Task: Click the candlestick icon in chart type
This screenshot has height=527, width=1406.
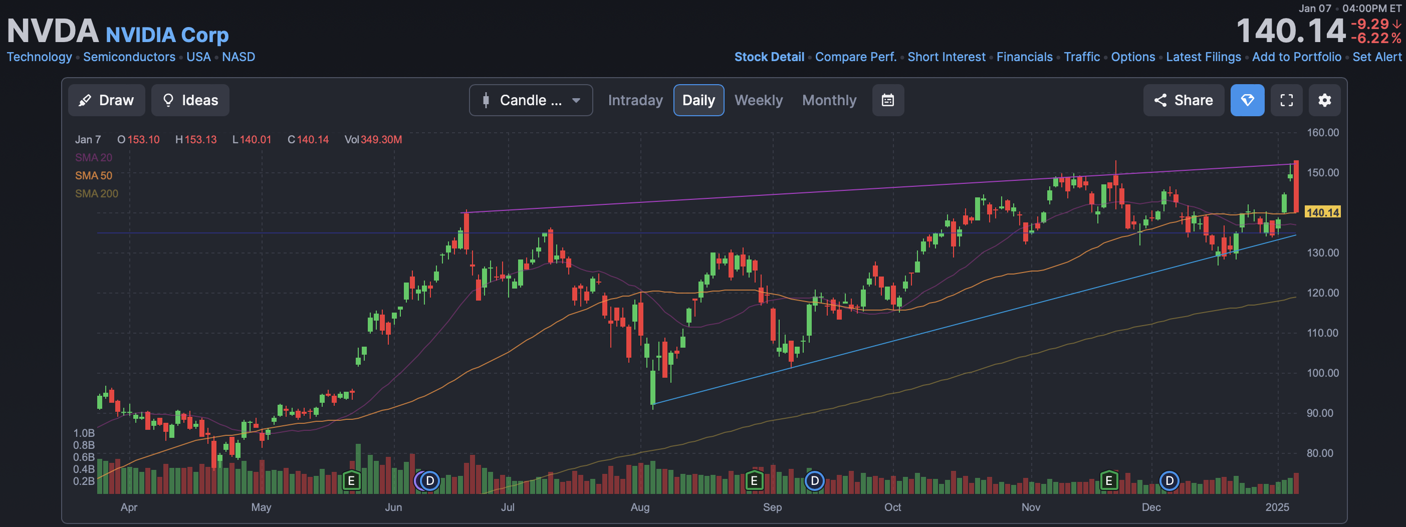Action: (486, 100)
